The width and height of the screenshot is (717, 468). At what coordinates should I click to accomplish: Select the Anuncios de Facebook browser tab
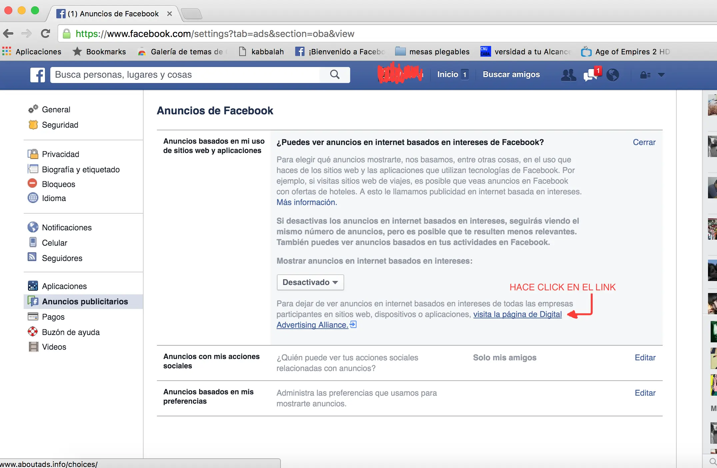coord(113,14)
